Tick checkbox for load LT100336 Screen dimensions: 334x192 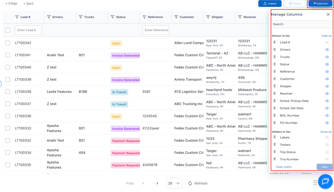coord(7,116)
